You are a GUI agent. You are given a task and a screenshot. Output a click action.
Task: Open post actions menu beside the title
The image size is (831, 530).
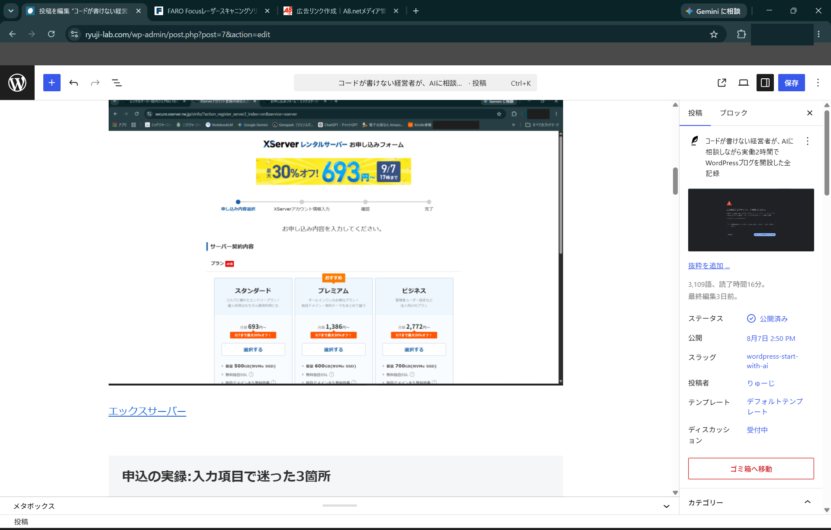tap(808, 141)
